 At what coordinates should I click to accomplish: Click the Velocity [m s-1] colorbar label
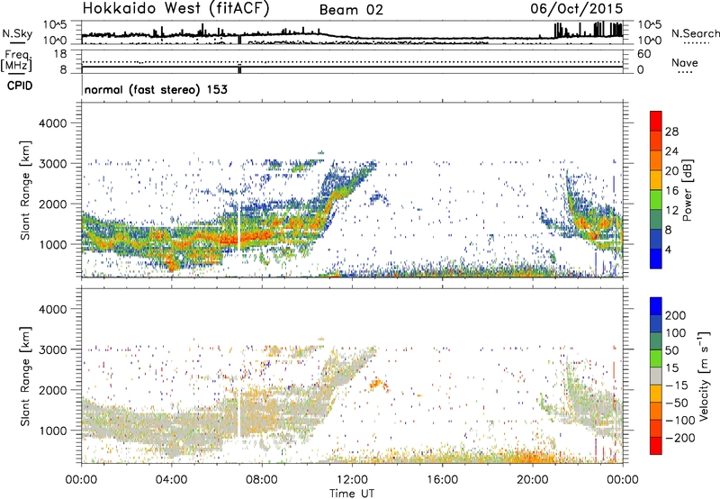[x=704, y=376]
